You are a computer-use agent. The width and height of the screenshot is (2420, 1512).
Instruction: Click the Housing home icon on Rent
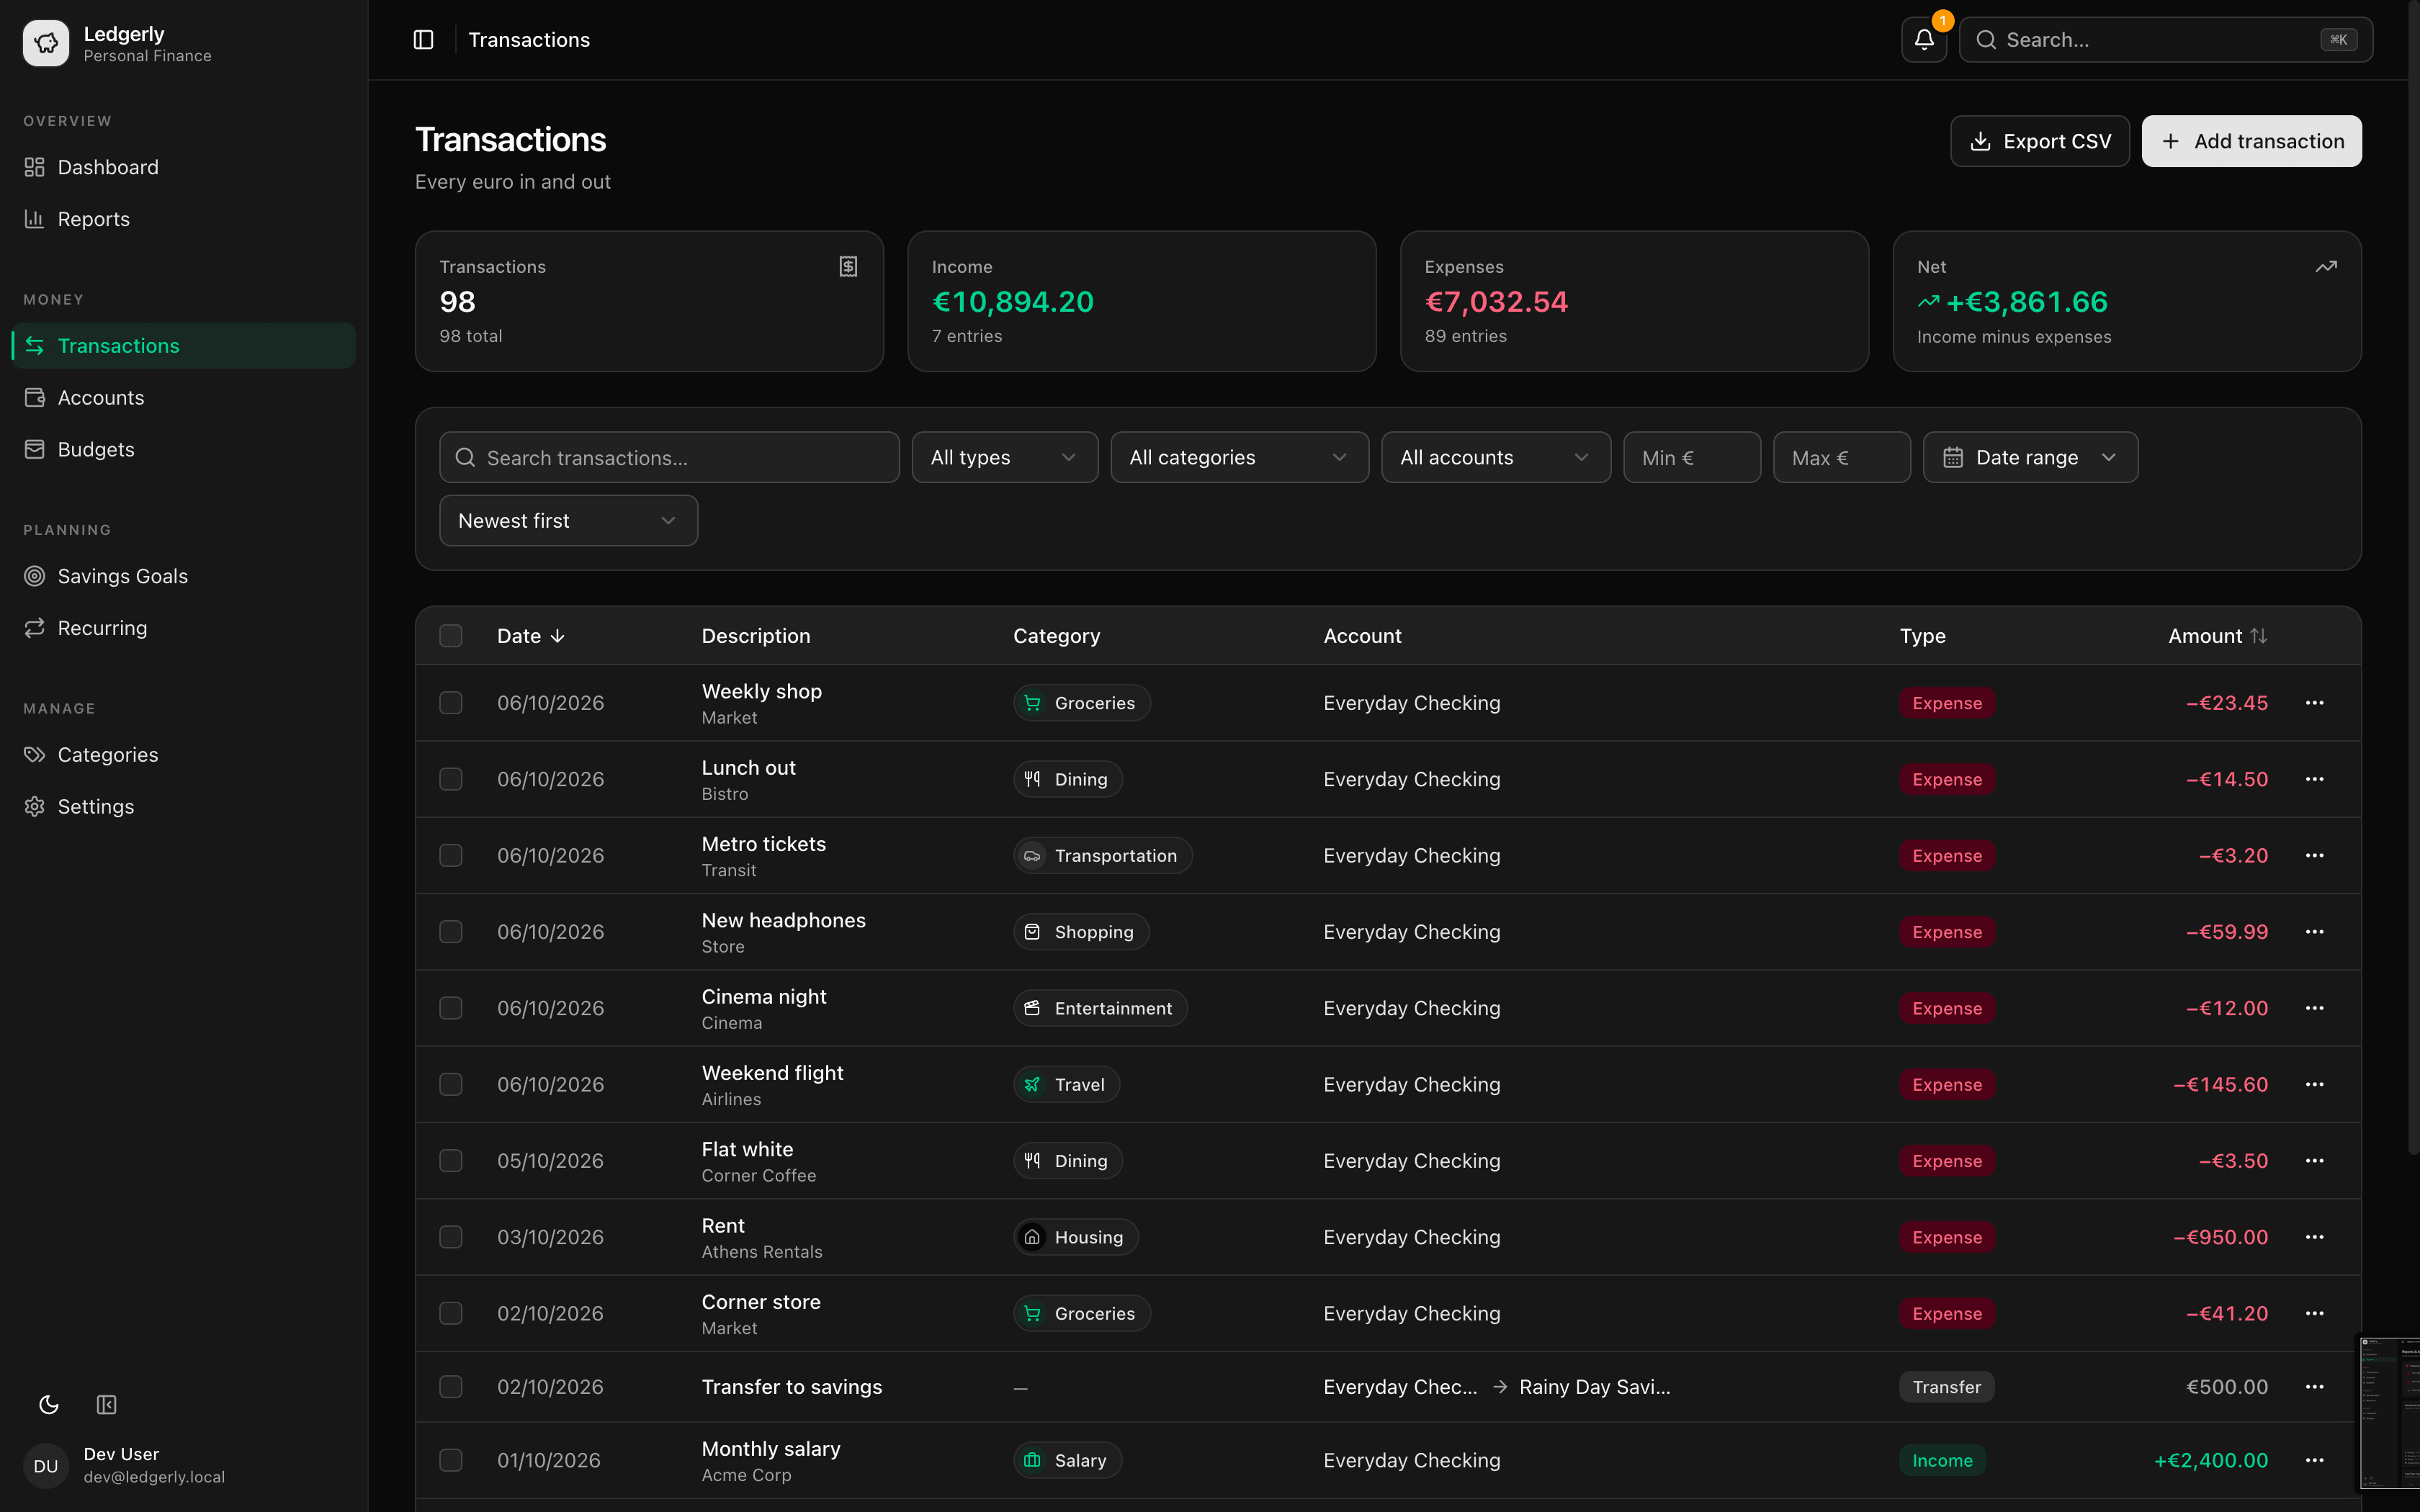1032,1237
